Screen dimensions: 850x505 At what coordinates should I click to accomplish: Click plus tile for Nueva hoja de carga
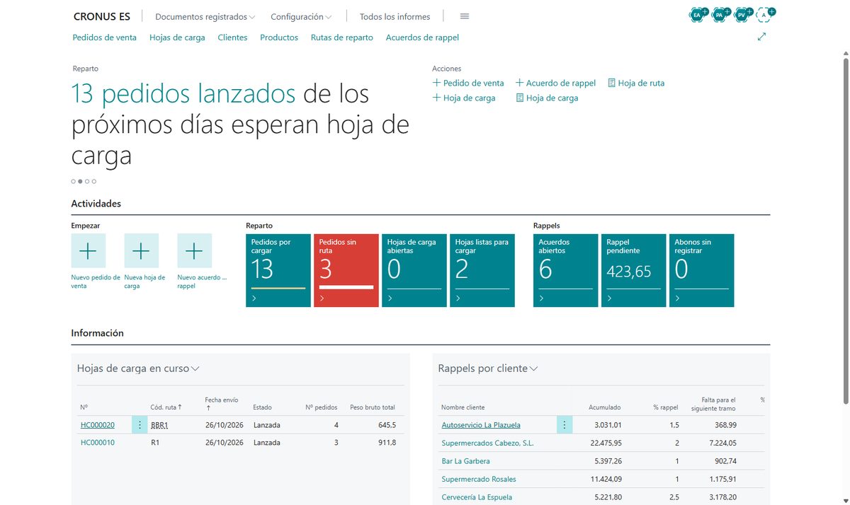(x=142, y=251)
